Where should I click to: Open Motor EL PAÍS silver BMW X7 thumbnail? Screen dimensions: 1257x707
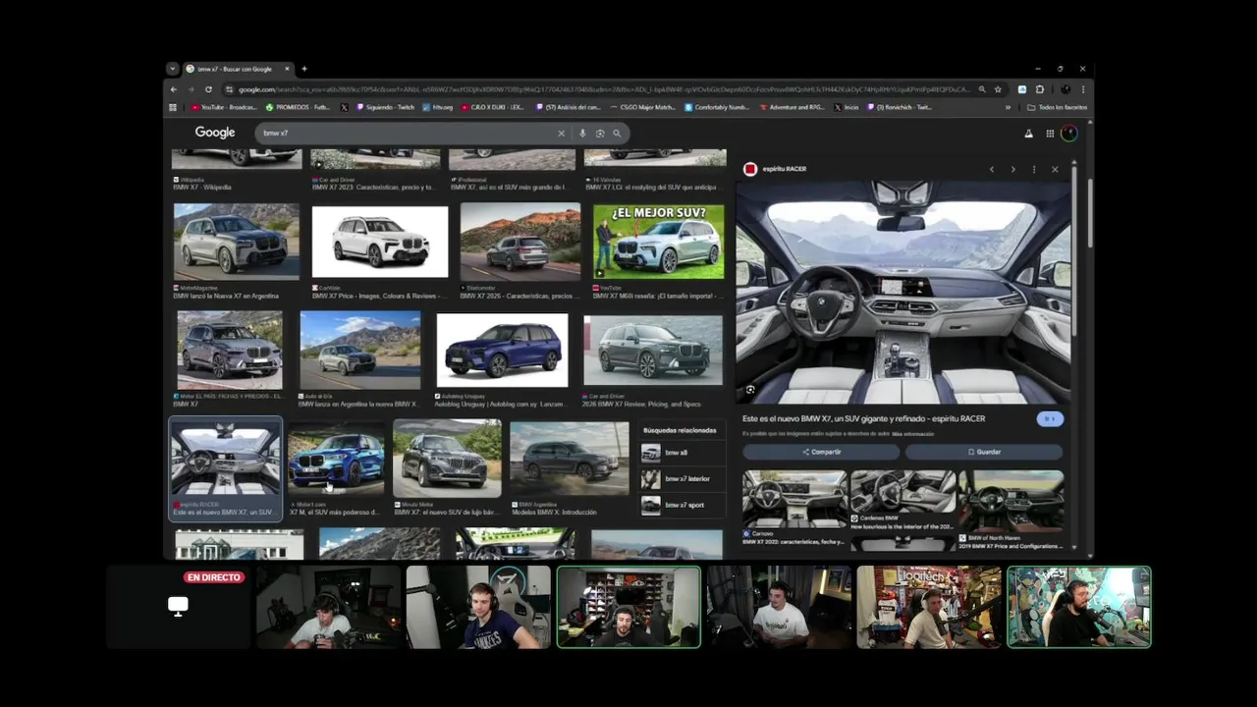pos(230,351)
